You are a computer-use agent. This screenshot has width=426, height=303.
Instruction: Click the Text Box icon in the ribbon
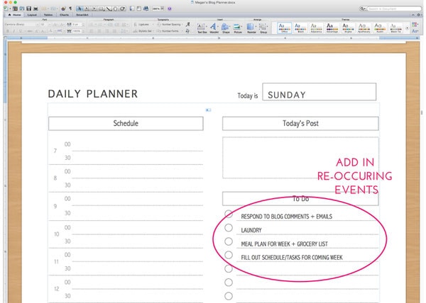202,27
